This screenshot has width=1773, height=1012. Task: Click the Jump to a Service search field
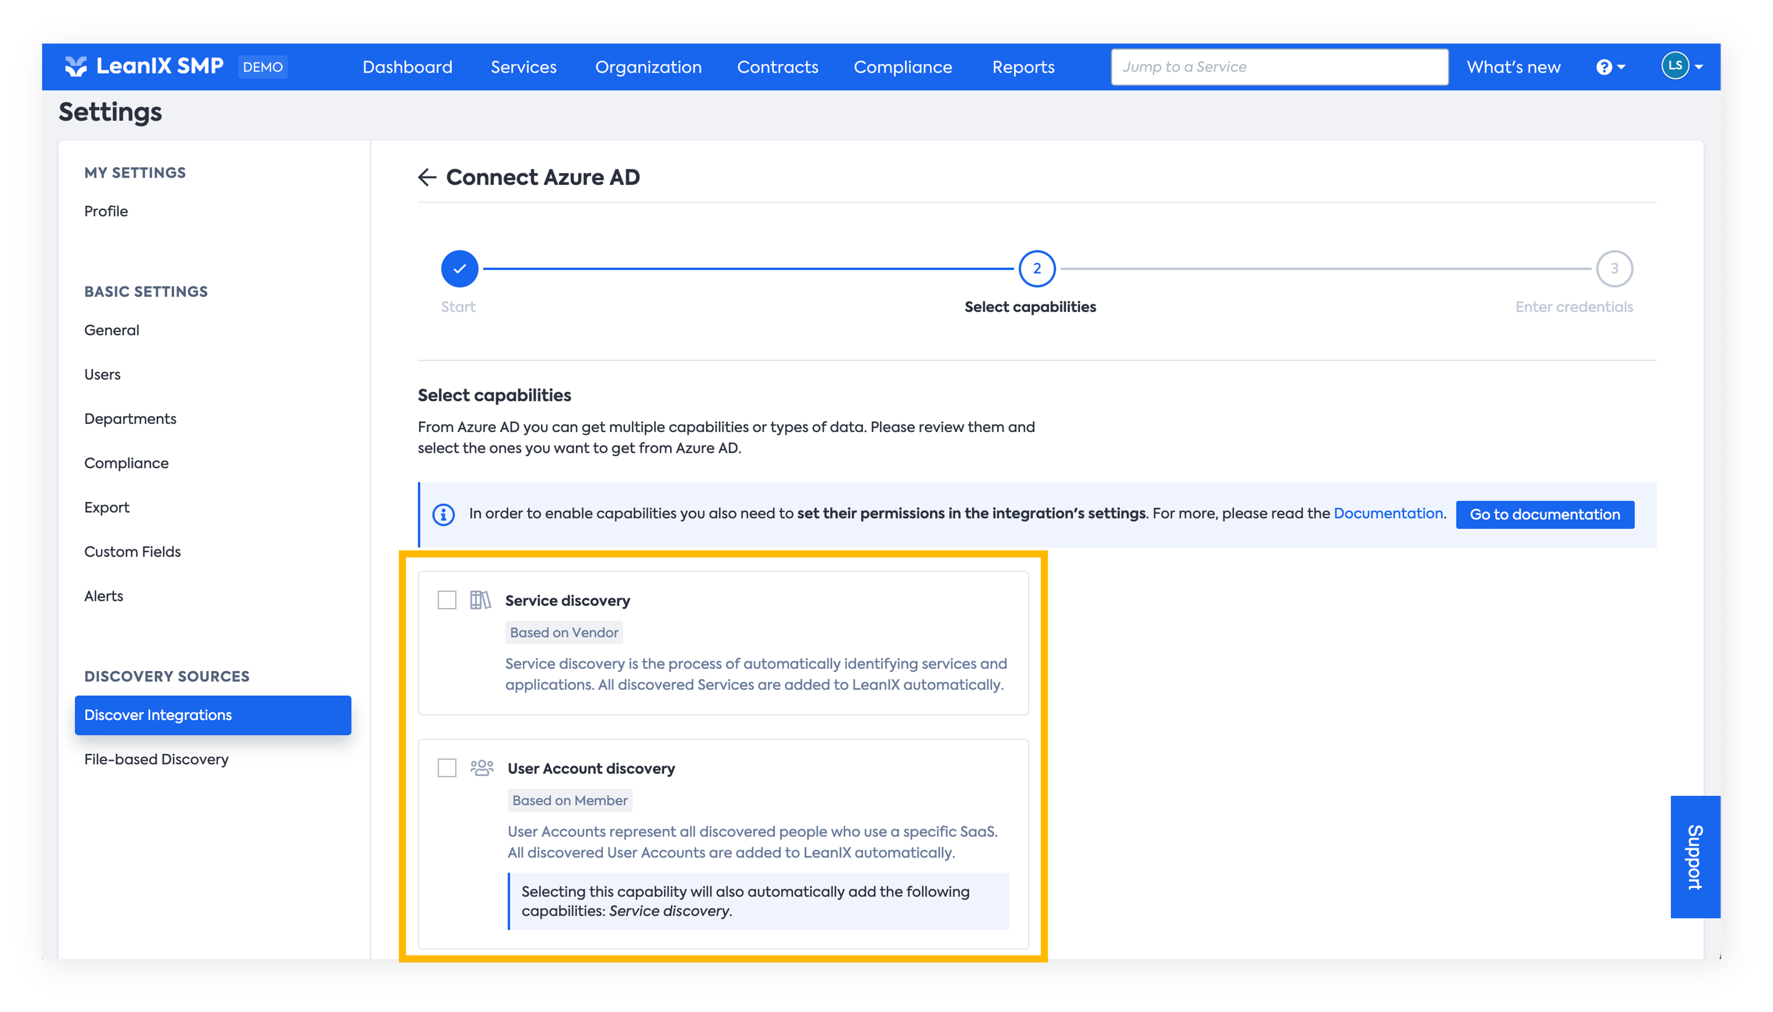click(x=1279, y=67)
